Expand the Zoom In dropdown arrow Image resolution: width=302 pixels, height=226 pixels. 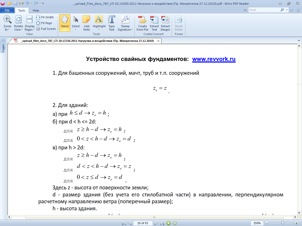pos(9,30)
